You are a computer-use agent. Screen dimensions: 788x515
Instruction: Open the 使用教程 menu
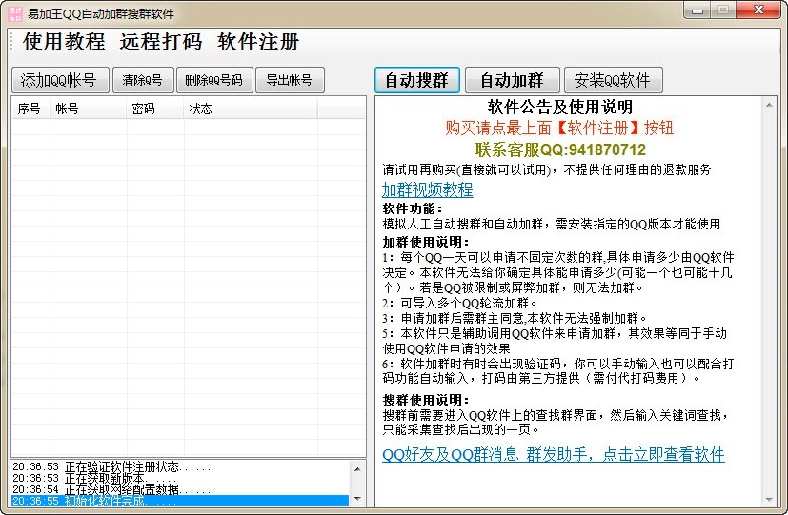pyautogui.click(x=64, y=42)
